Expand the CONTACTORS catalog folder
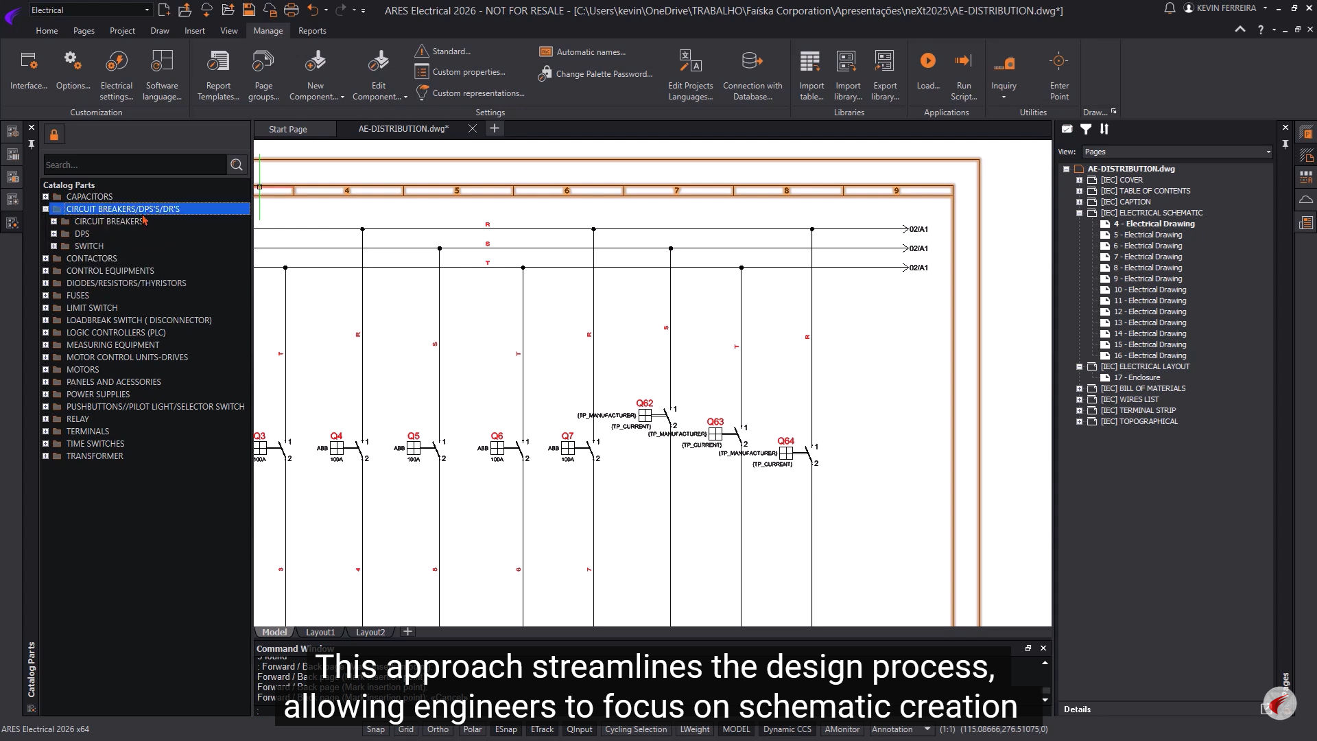Viewport: 1317px width, 741px height. click(x=46, y=259)
